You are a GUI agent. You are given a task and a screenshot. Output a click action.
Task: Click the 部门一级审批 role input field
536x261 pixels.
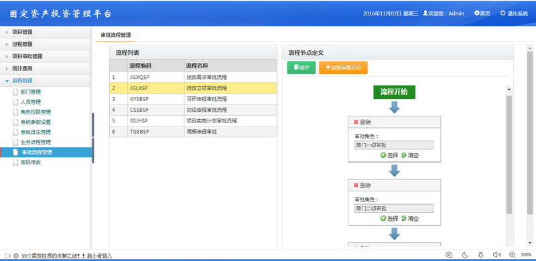394,145
